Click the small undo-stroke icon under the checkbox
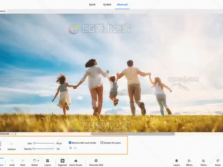223x167 pixels. click(x=75, y=148)
